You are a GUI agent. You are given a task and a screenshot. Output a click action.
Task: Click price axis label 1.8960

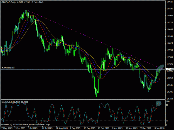170,16
